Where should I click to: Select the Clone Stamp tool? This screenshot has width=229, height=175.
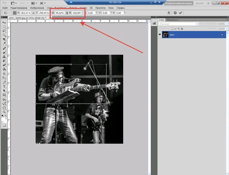point(4,56)
